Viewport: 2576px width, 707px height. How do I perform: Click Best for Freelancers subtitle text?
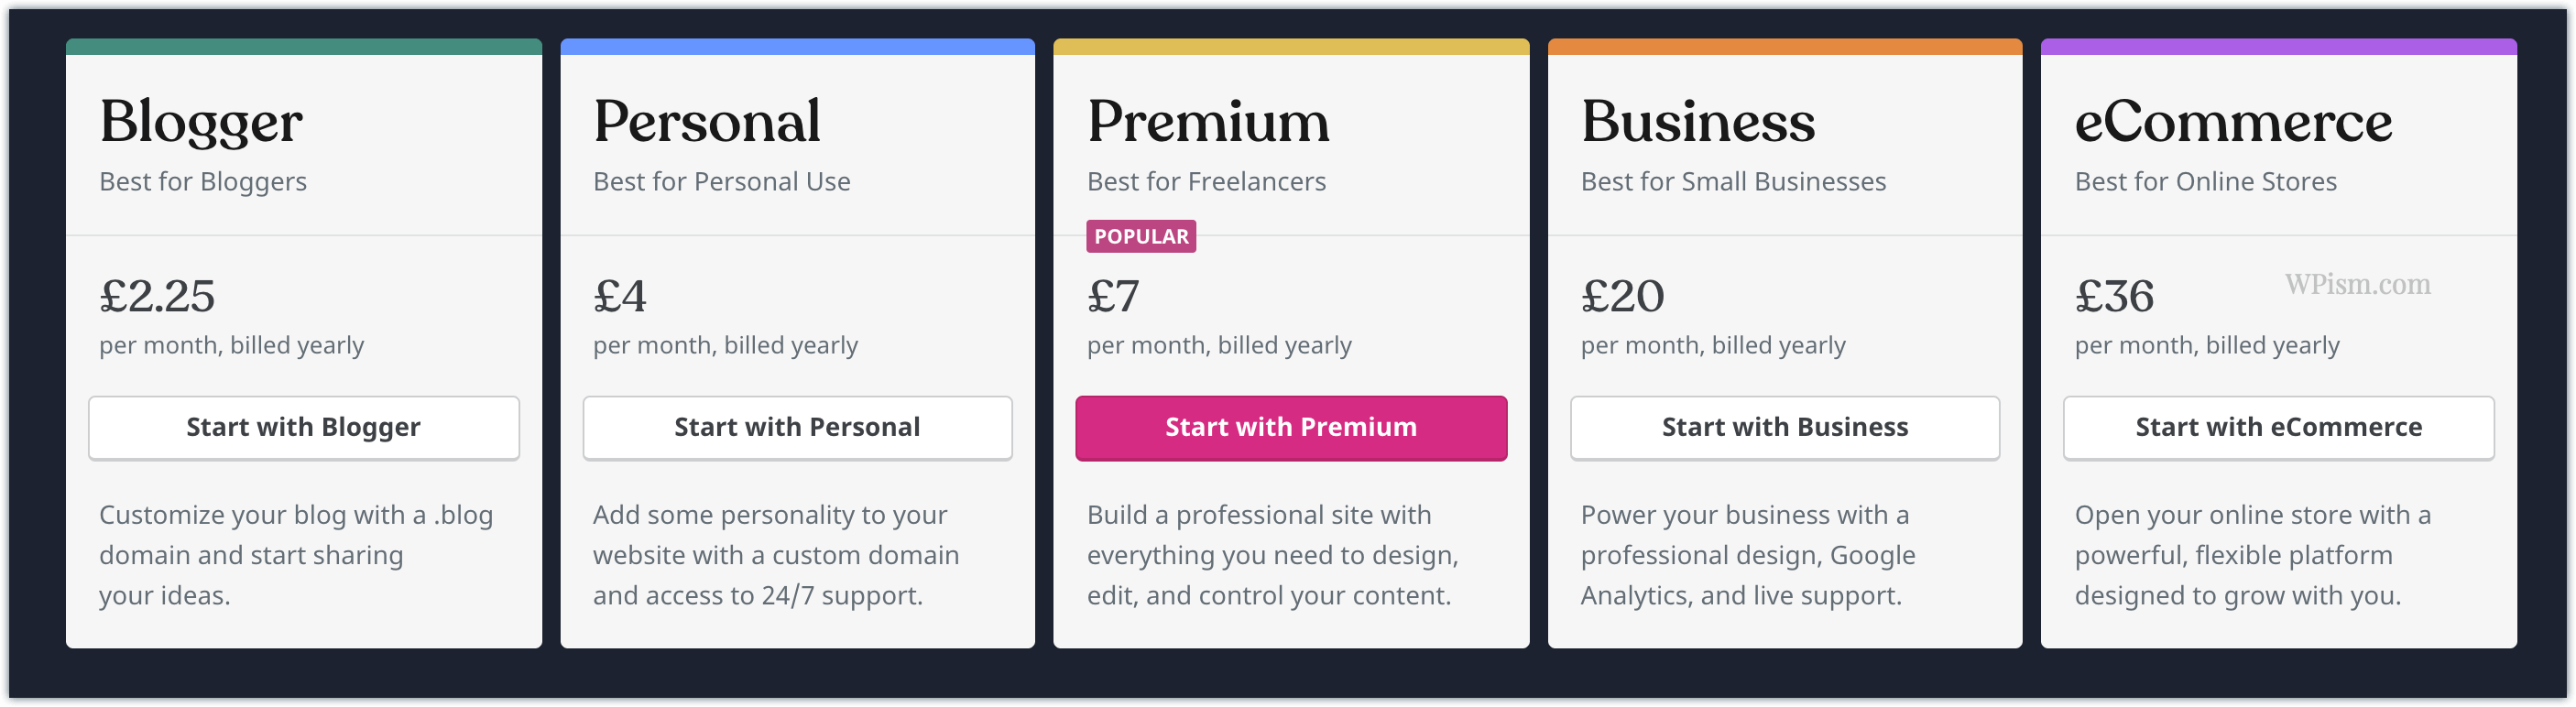click(x=1206, y=181)
